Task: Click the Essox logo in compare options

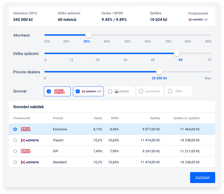Action: [122, 91]
